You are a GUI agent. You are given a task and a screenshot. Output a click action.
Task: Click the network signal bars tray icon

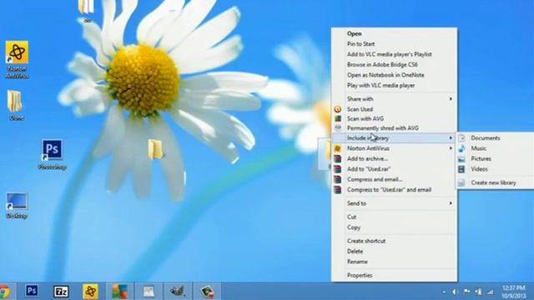[x=490, y=292]
